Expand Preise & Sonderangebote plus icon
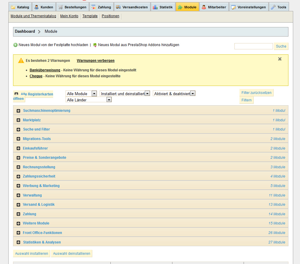The width and height of the screenshot is (300, 264). tap(18, 158)
